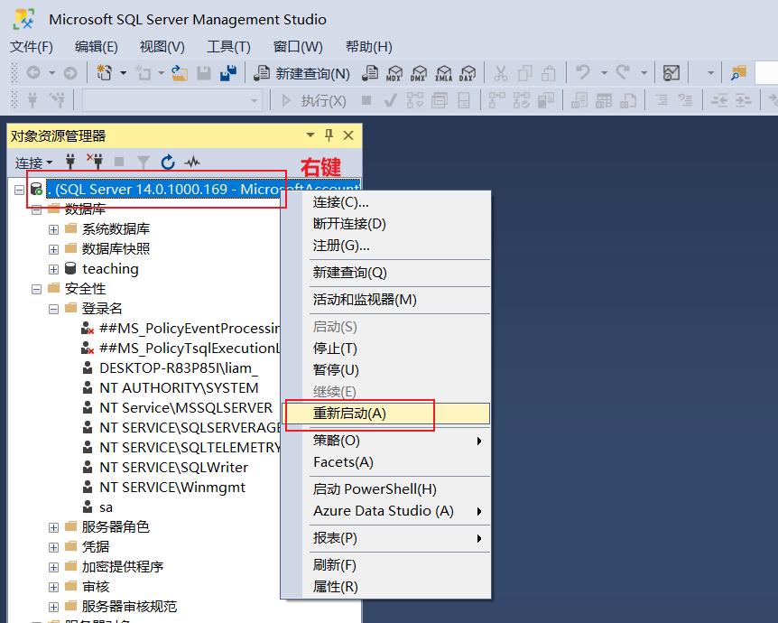
Task: Open the 连接 dropdown in Object Explorer
Action: (x=33, y=163)
